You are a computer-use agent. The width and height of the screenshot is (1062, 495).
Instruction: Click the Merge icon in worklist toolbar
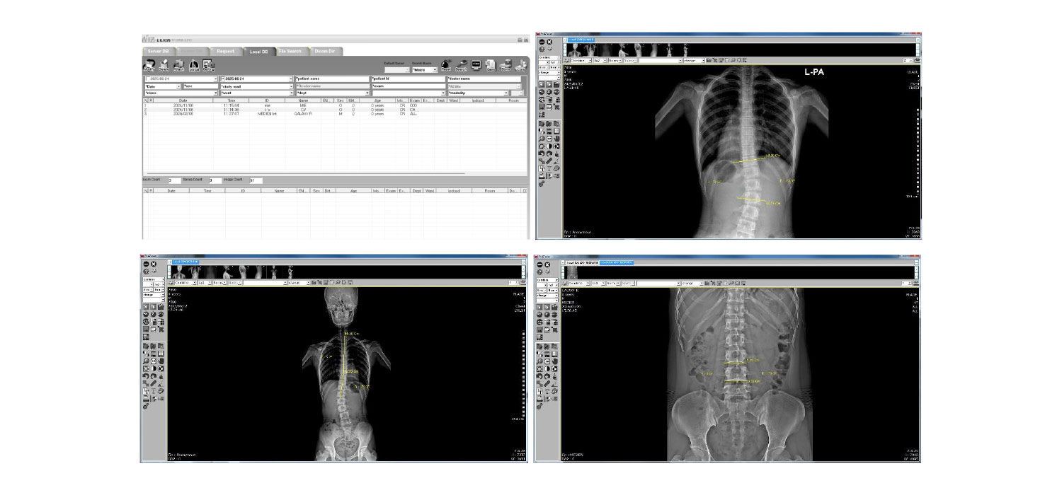tap(194, 65)
